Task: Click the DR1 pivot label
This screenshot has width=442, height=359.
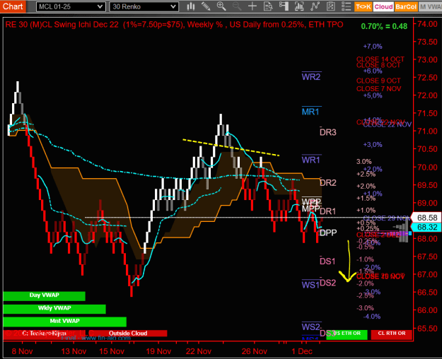Action: pos(328,211)
